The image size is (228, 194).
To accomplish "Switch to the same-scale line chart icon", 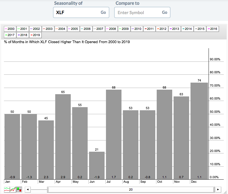I will (x=13, y=189).
